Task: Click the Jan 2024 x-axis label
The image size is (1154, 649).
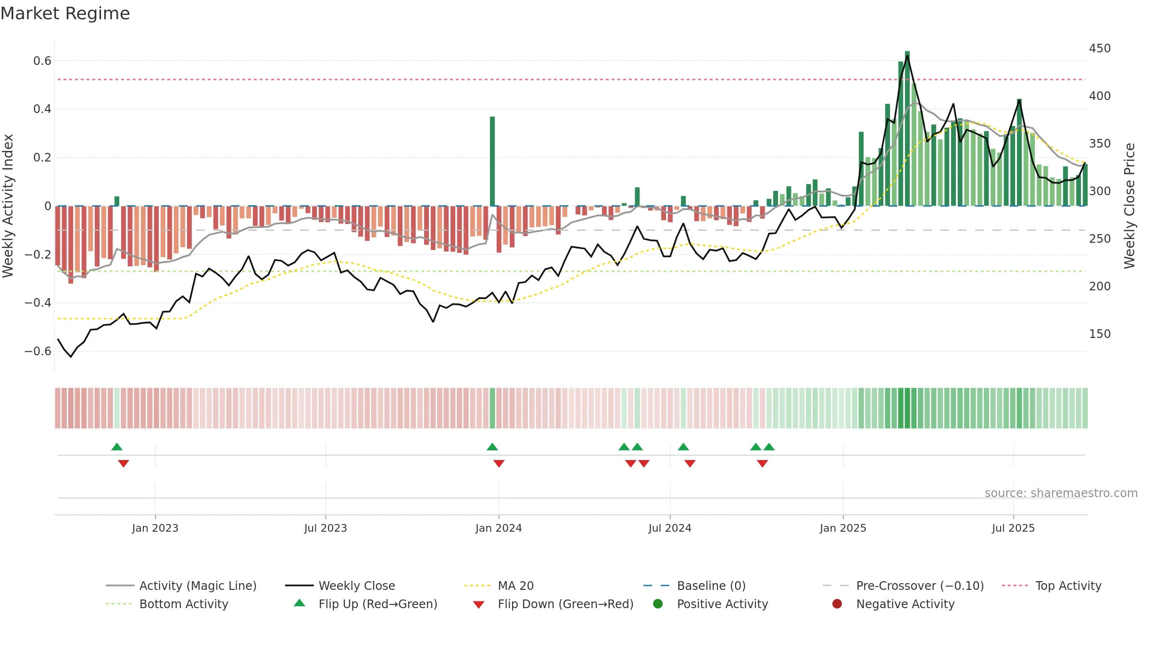Action: coord(499,528)
